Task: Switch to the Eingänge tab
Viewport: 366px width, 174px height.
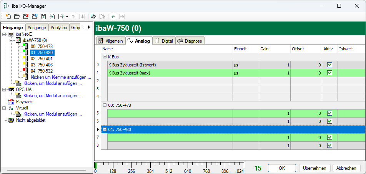Action: [13, 27]
